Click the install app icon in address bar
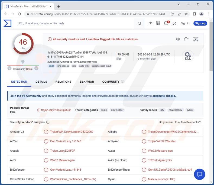Viewport: 214px width, 185px height. 172,14
